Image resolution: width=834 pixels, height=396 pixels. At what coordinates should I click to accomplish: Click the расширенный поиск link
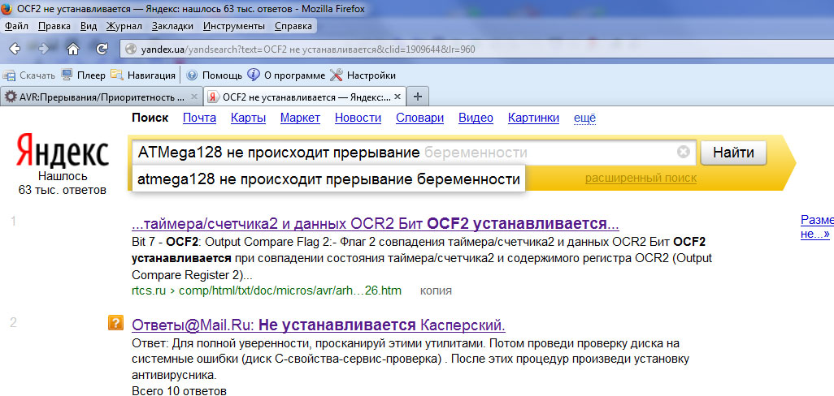[641, 178]
